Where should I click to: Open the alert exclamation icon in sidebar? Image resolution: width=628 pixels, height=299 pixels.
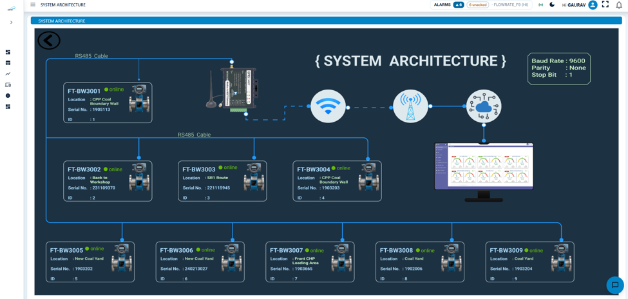tap(8, 95)
